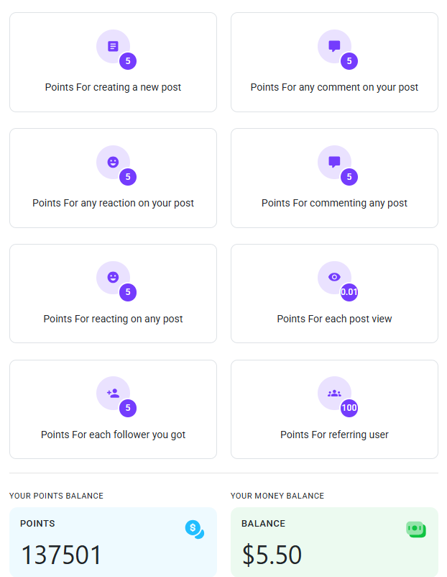Click the add-follower person icon

(113, 393)
